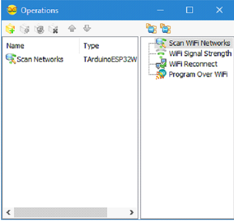Click the grayed refresh operation toolbar icon
Viewport: 234px width, 221px height.
39,29
